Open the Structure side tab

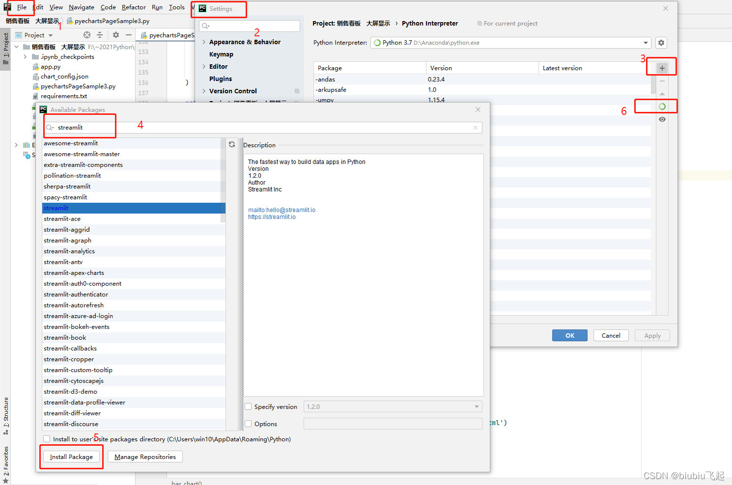[5, 416]
